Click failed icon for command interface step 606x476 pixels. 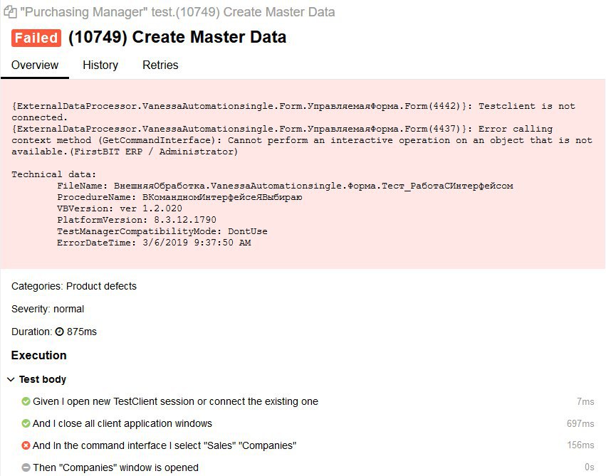[x=26, y=445]
